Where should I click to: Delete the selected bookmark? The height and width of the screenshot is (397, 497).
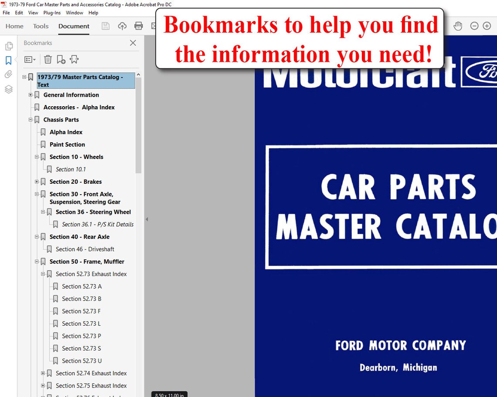tap(48, 59)
